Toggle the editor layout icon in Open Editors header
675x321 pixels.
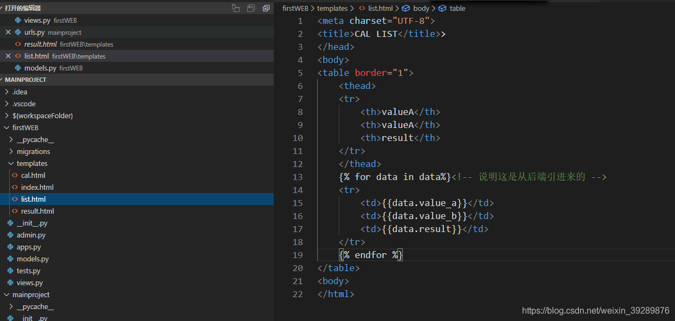coord(236,8)
